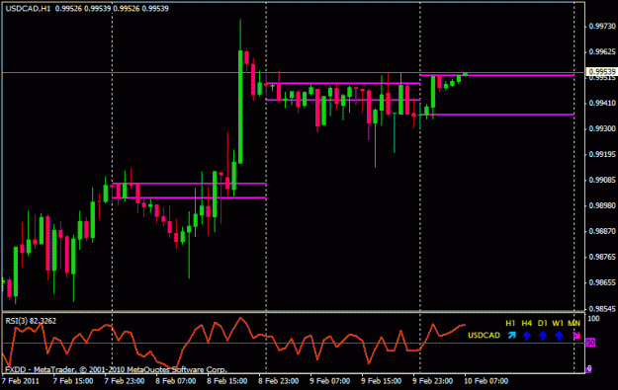Click the magenta MN down arrow
618x390 pixels.
[576, 336]
